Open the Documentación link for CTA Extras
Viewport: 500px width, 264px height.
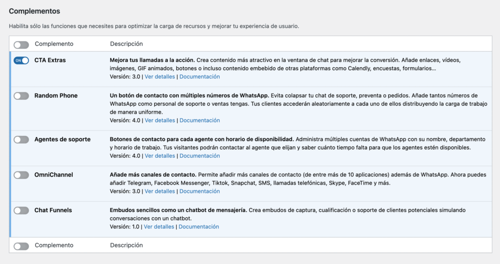200,76
